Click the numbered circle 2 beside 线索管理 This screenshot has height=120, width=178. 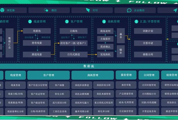coord(30,21)
